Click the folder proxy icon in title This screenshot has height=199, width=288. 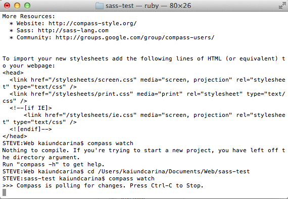[100, 6]
